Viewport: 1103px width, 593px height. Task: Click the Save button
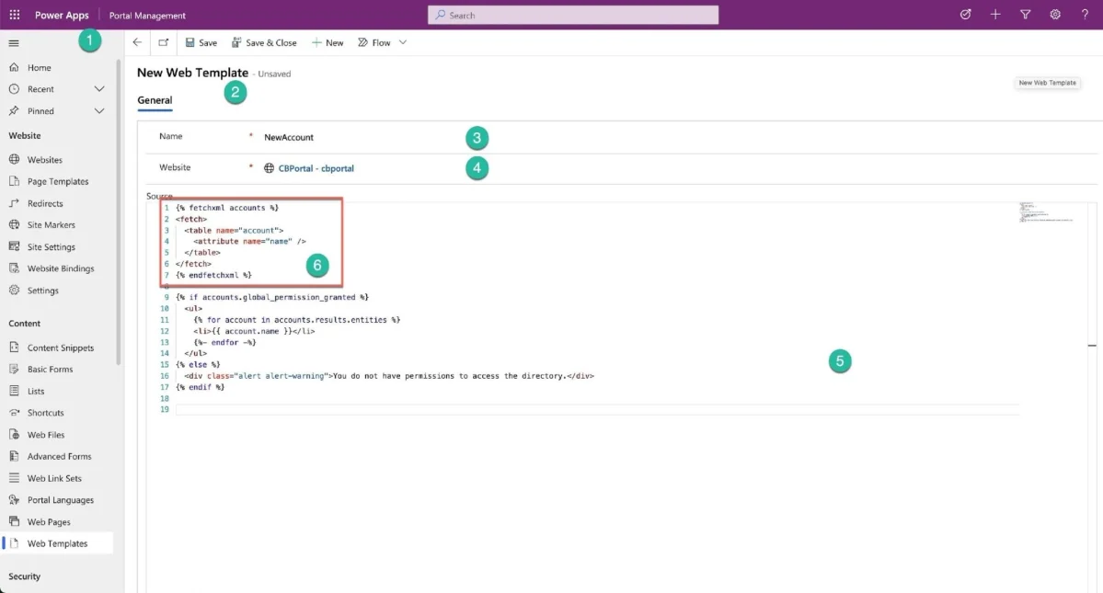coord(201,42)
